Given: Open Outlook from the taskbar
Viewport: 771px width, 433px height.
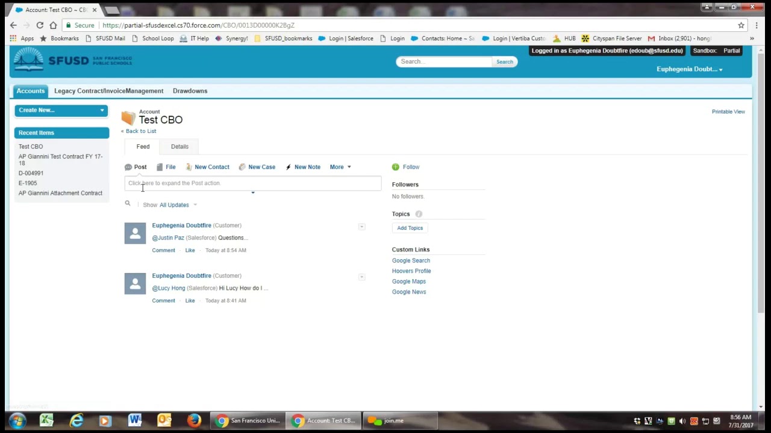Looking at the screenshot, I should pyautogui.click(x=164, y=420).
